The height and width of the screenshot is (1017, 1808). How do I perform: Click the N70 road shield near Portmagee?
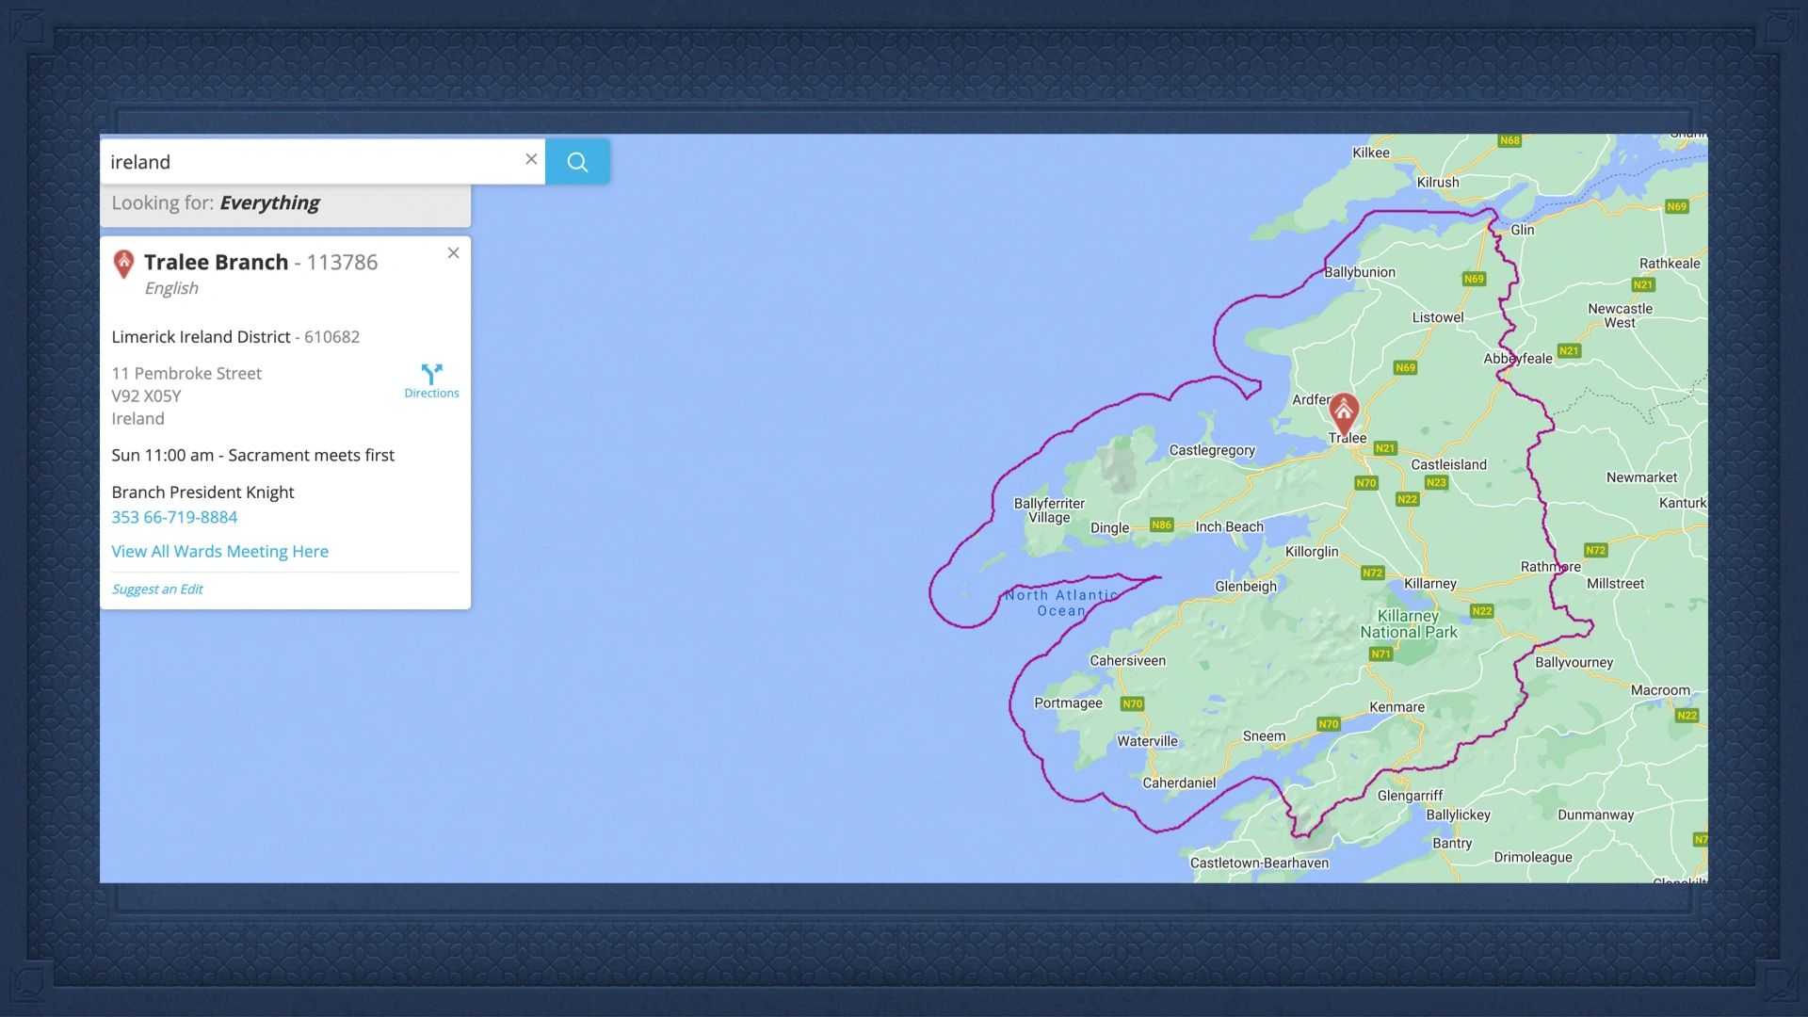point(1133,702)
